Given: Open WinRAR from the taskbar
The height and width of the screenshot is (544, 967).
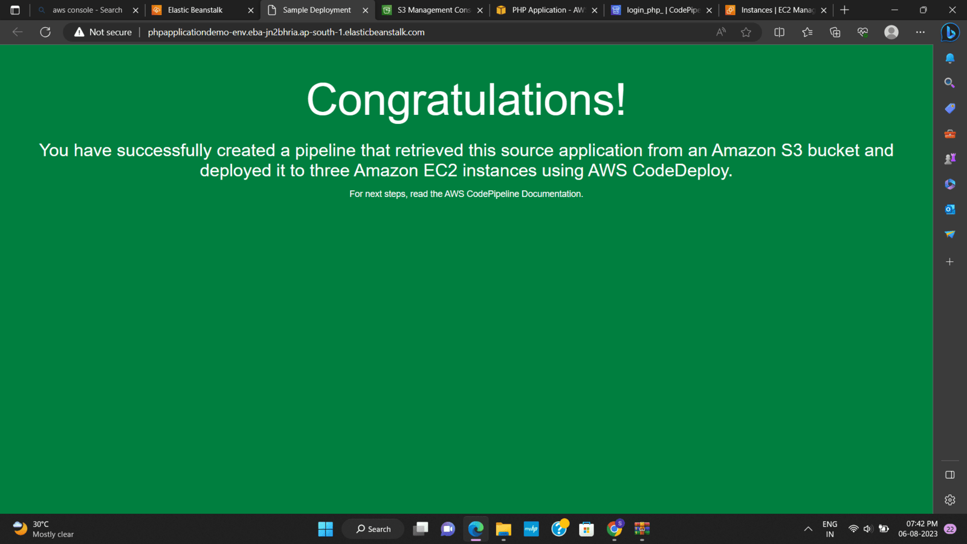Looking at the screenshot, I should 642,529.
